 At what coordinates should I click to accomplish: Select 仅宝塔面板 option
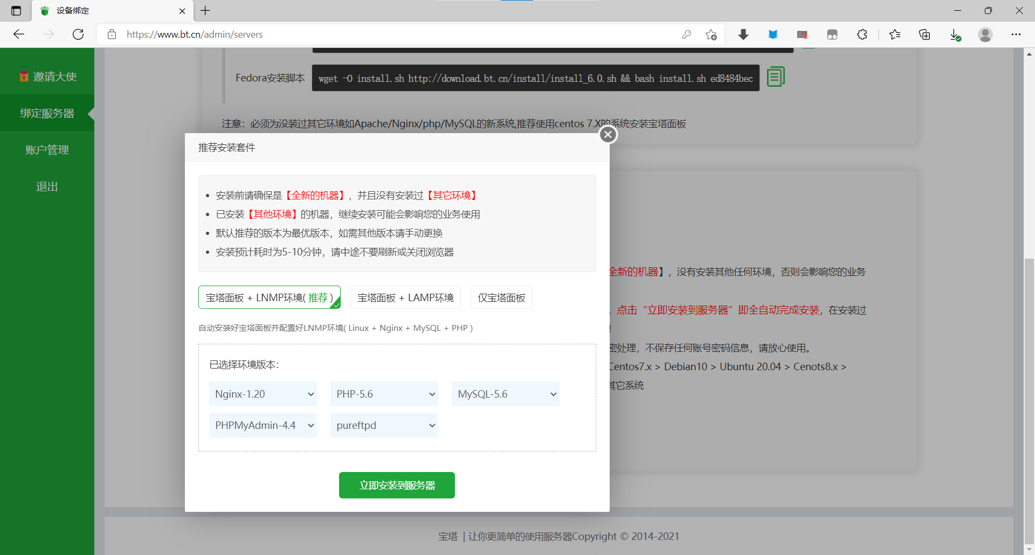(501, 297)
